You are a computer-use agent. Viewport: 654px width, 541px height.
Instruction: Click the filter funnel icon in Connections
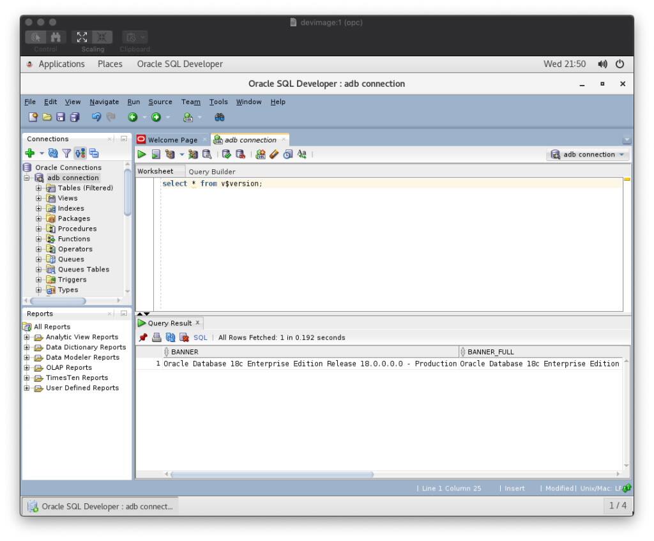[66, 153]
